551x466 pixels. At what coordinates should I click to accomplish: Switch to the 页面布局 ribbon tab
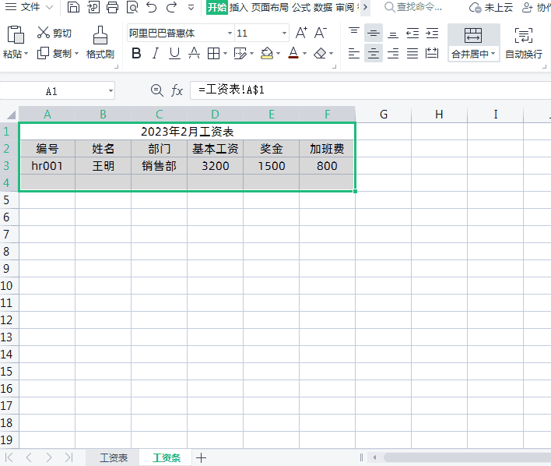coord(269,7)
